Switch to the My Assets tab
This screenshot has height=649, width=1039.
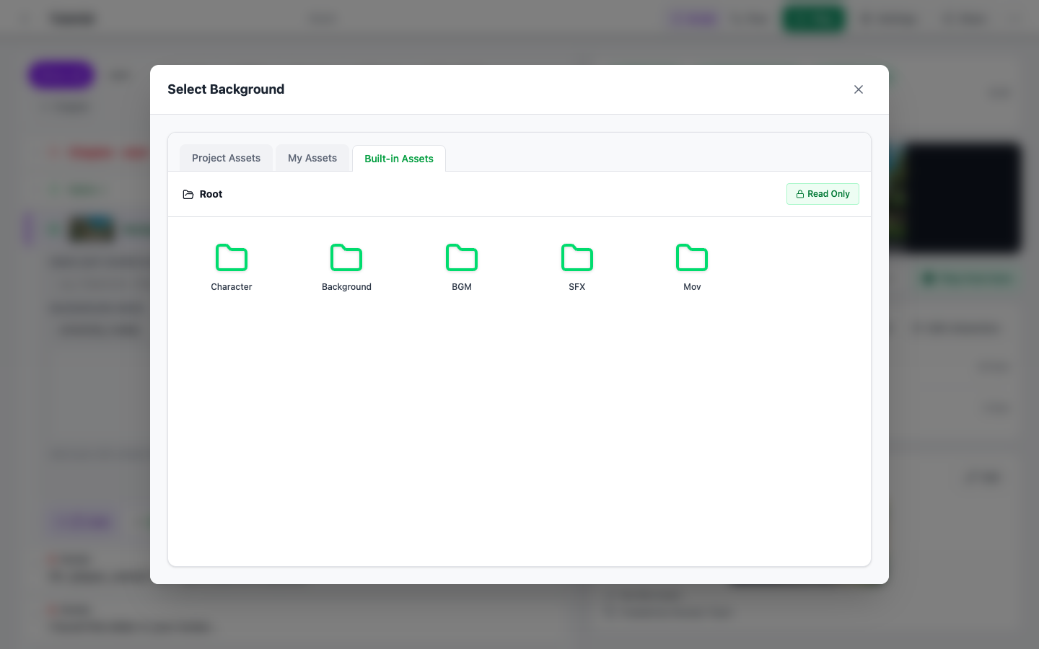pyautogui.click(x=312, y=158)
